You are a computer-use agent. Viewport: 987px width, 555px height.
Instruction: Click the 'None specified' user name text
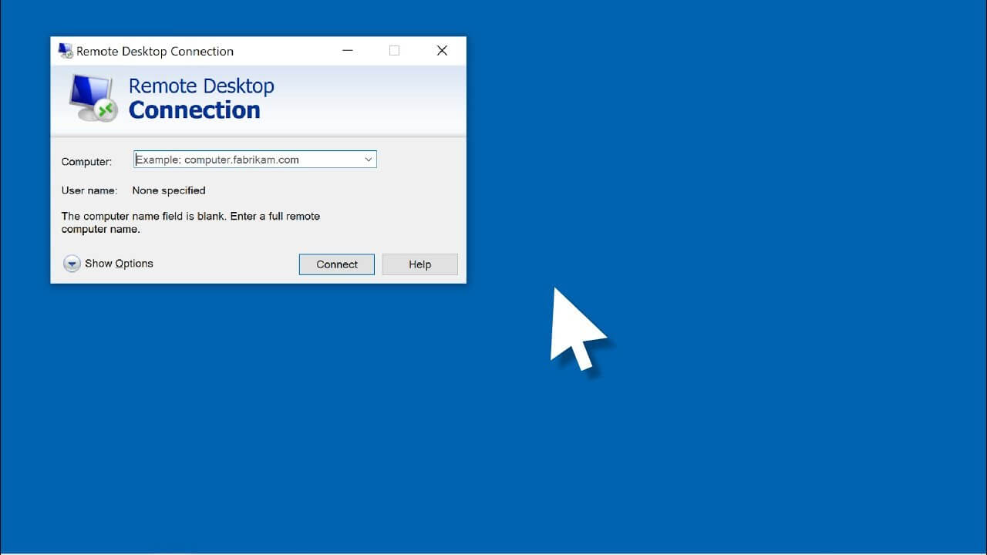(169, 190)
